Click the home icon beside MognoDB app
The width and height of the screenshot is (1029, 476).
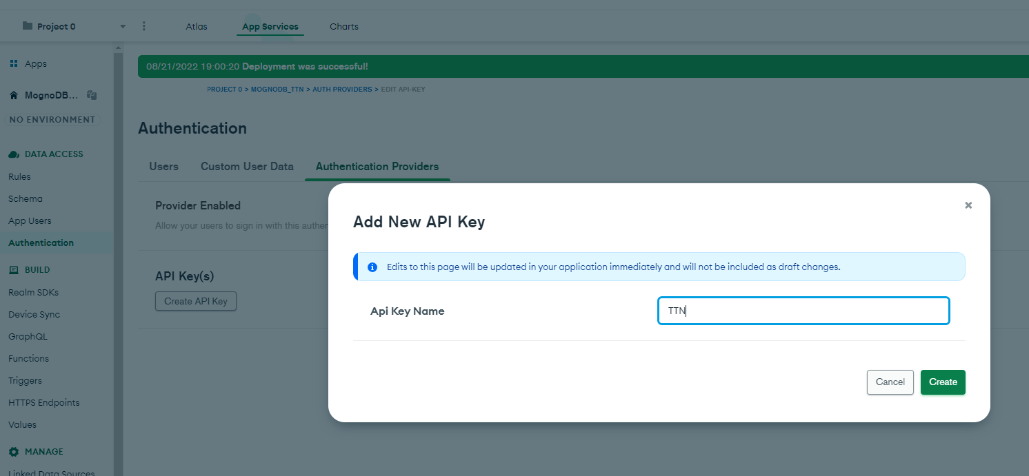14,96
